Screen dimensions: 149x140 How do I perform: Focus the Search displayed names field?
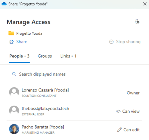pos(74,74)
